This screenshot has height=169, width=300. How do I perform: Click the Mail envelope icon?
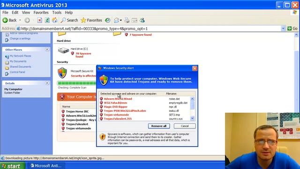116,20
